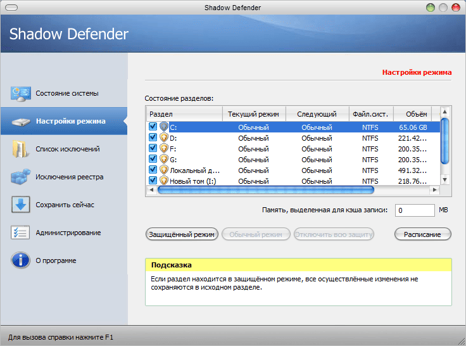Click the red Настройки режима heading

(x=417, y=72)
